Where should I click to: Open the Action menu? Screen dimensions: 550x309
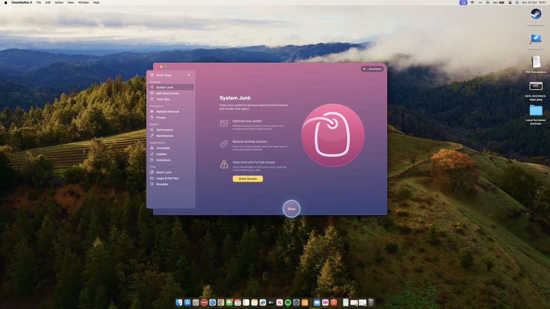click(x=59, y=2)
